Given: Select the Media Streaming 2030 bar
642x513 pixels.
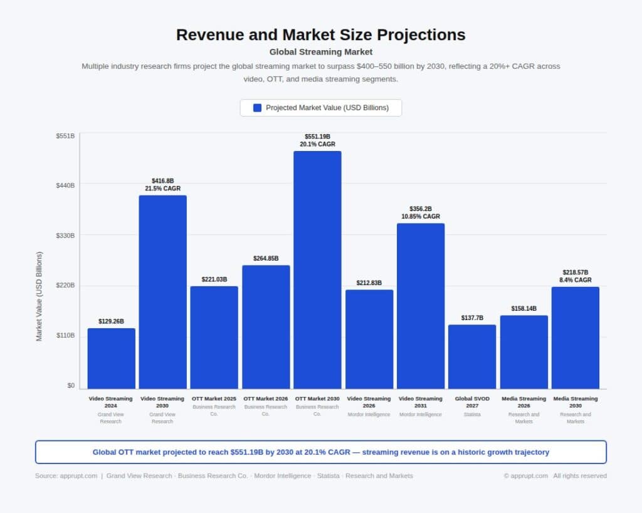Looking at the screenshot, I should click(575, 338).
